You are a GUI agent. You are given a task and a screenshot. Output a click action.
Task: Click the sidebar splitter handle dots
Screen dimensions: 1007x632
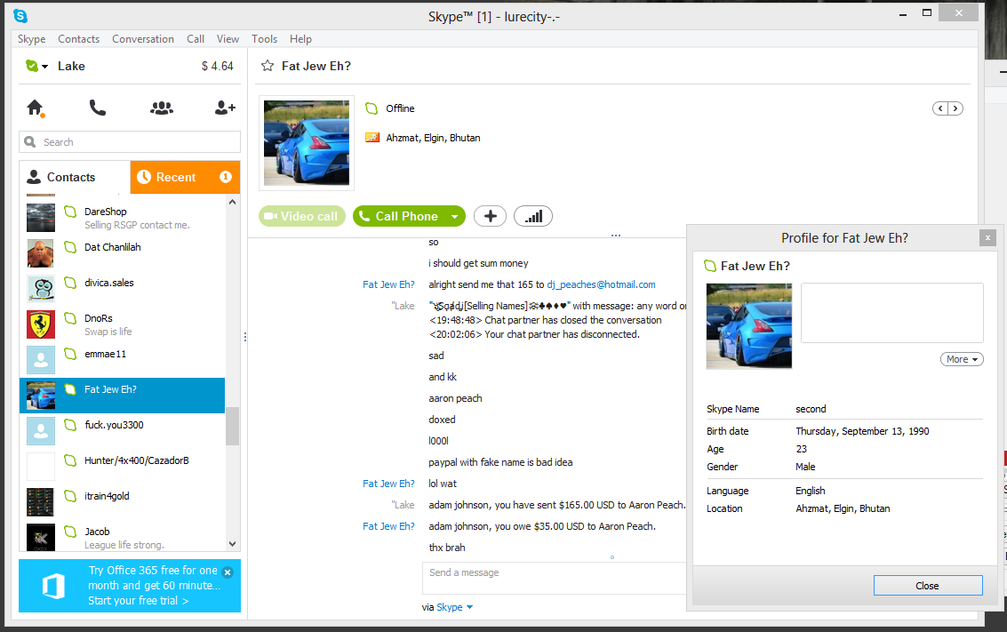click(x=244, y=337)
